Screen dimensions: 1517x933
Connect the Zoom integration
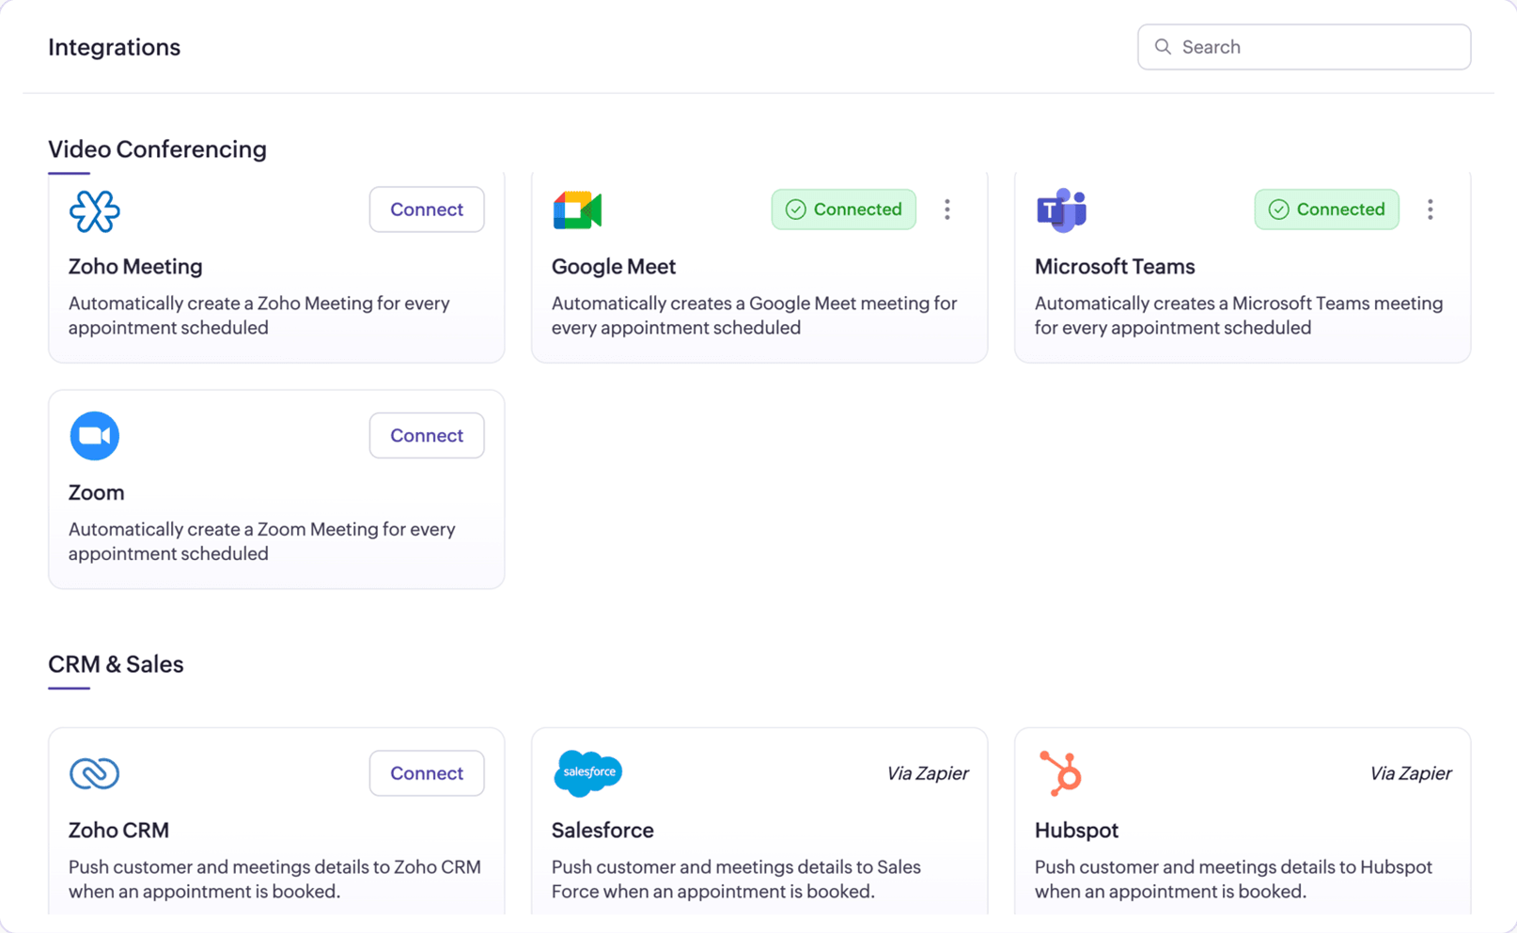tap(426, 435)
